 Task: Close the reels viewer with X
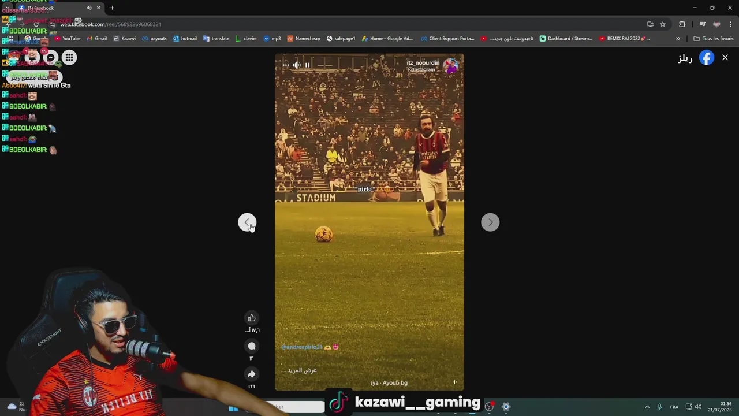coord(725,58)
